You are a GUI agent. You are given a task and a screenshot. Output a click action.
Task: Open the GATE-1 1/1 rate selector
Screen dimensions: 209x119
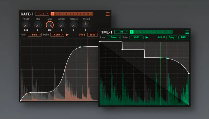[42, 14]
